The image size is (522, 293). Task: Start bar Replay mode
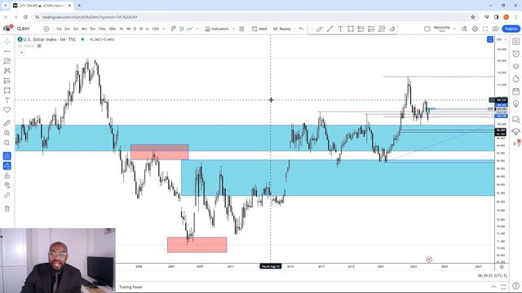click(x=282, y=29)
